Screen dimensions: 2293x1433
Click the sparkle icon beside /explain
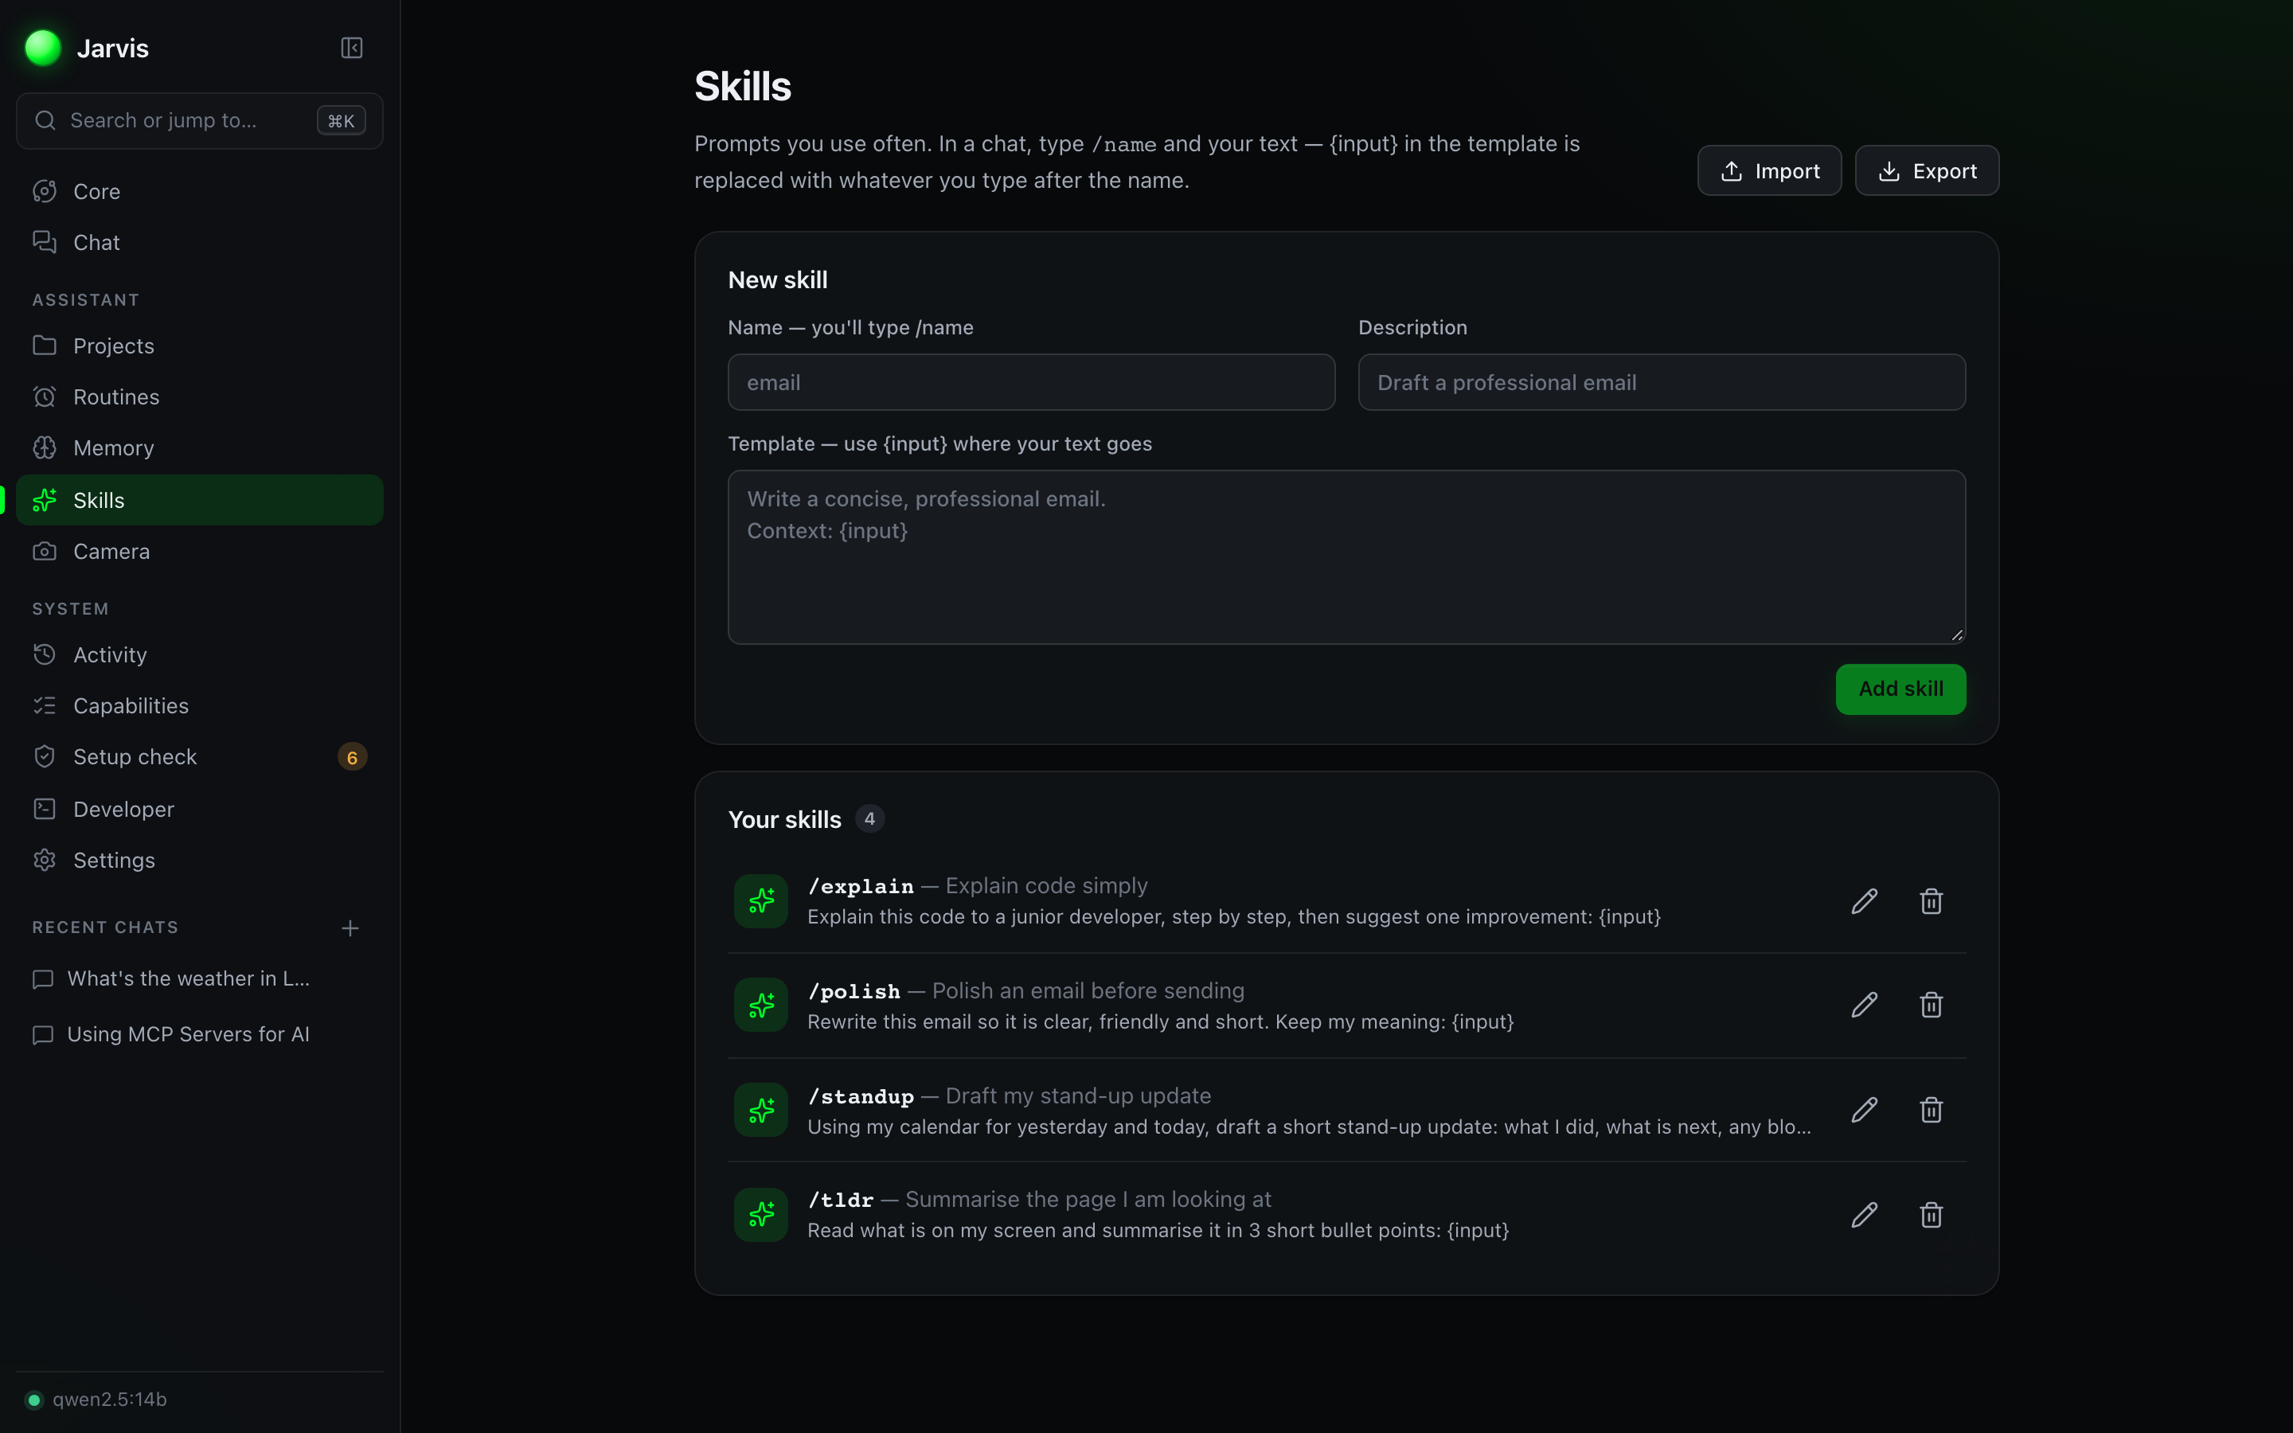tap(761, 900)
